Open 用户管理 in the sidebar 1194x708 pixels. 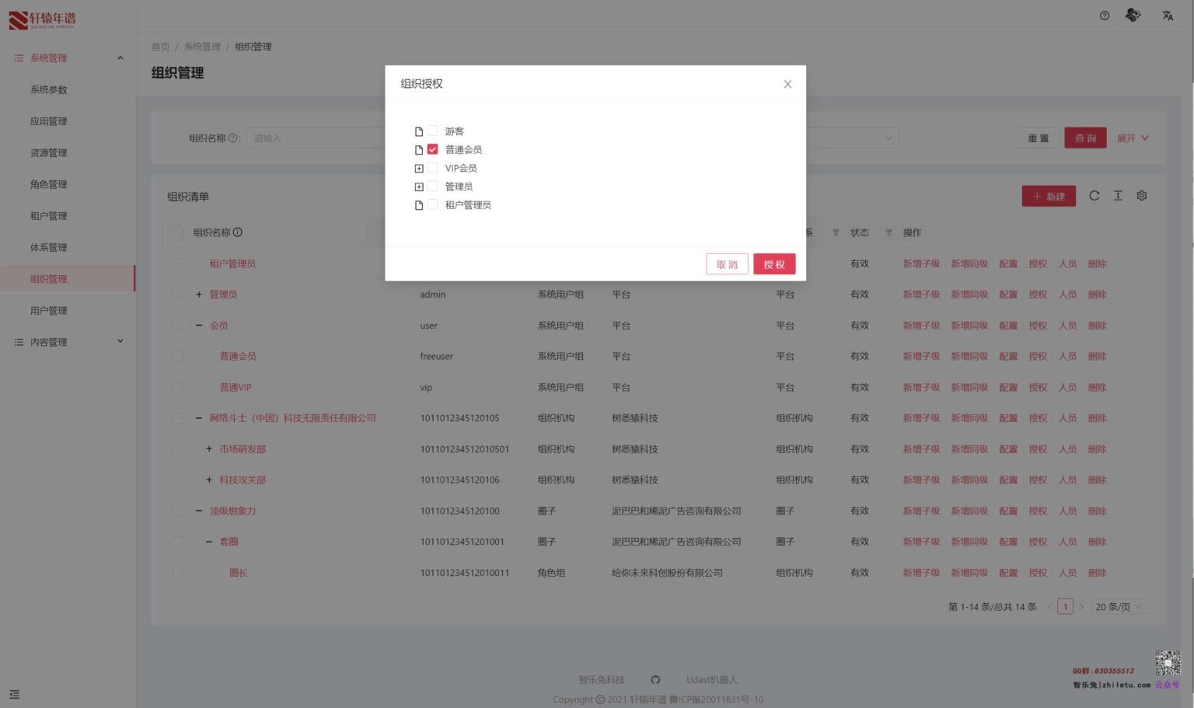coord(49,311)
